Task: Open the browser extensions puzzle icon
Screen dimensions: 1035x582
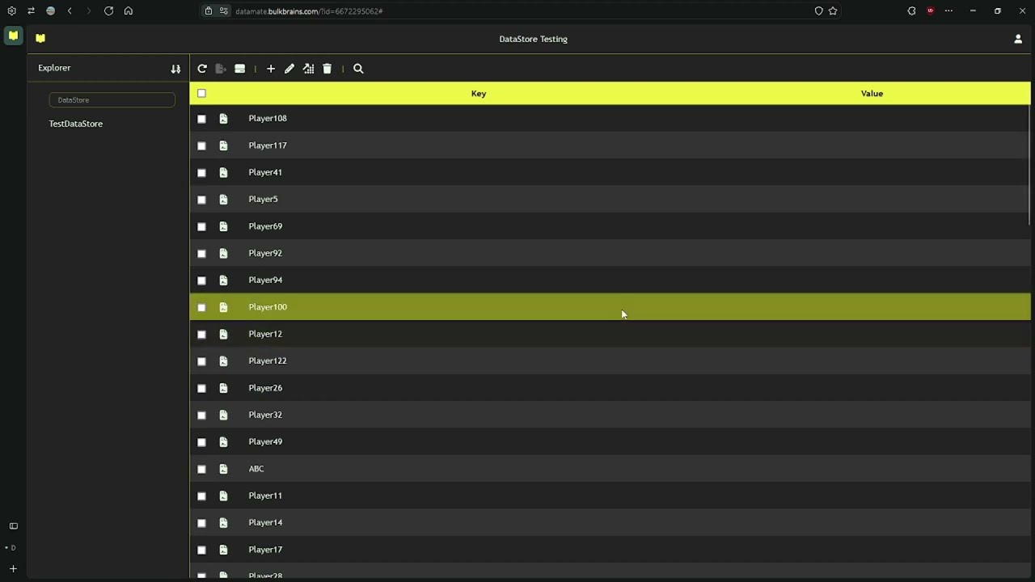Action: 911,11
